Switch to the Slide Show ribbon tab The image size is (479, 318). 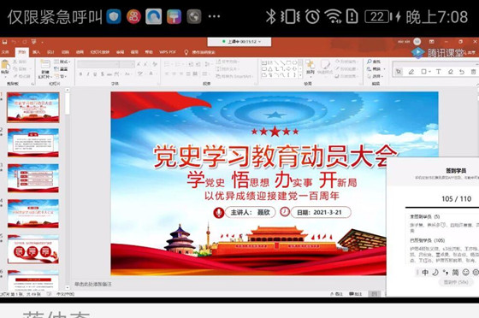pos(100,52)
